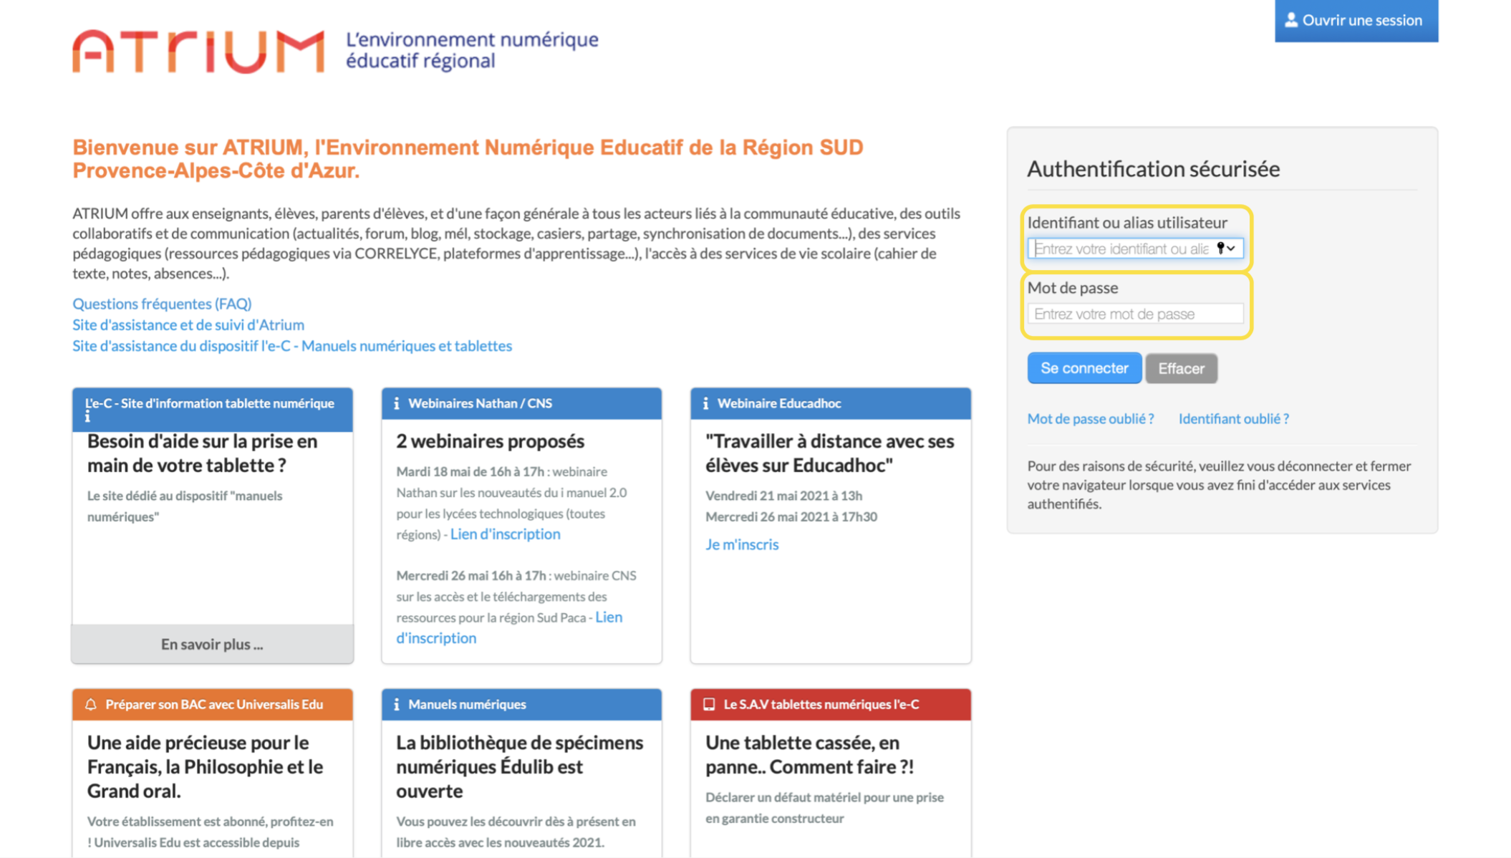
Task: Click the ATRIUM logo
Action: pyautogui.click(x=198, y=51)
